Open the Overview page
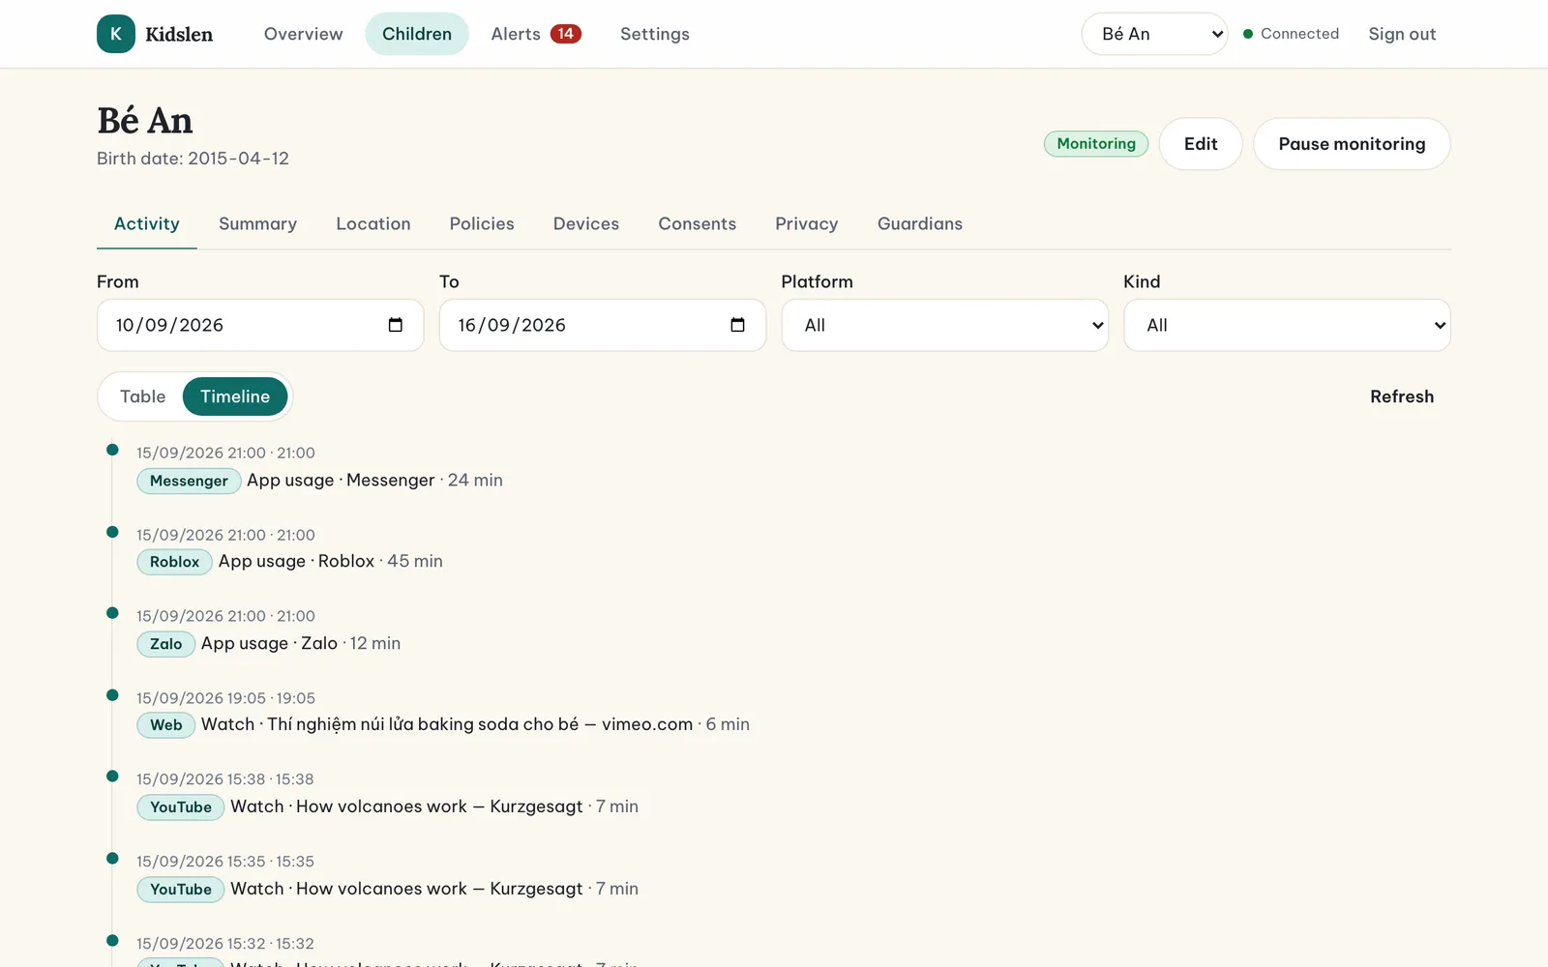 tap(303, 34)
